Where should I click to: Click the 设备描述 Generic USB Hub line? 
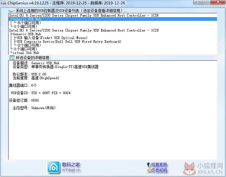coord(36,63)
